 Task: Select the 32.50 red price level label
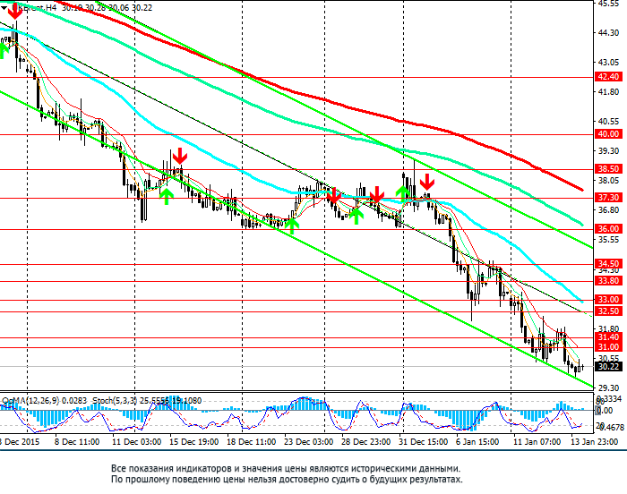[x=608, y=311]
